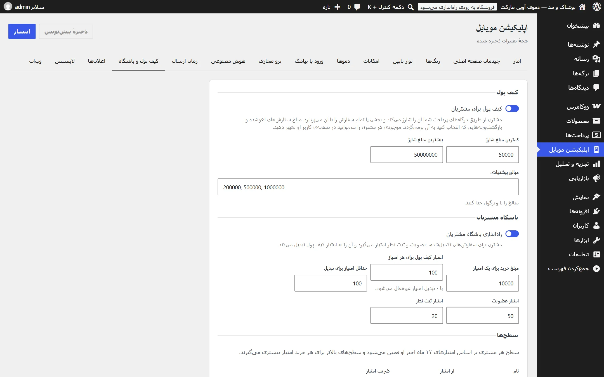Open Plugins (افزونه‌ها) plug icon
604x377 pixels.
[596, 211]
